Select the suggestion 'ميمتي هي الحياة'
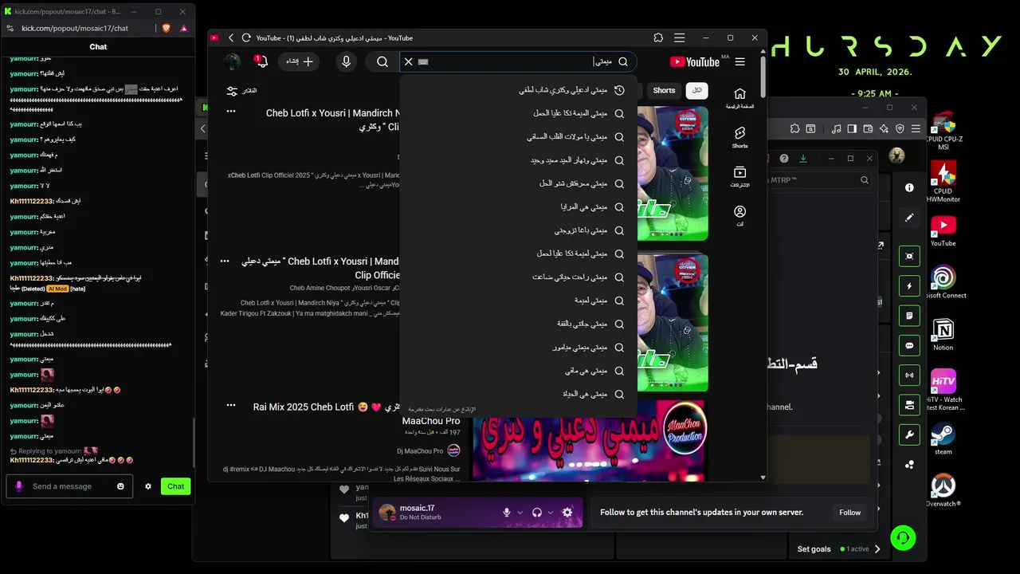This screenshot has width=1020, height=574. [x=518, y=394]
